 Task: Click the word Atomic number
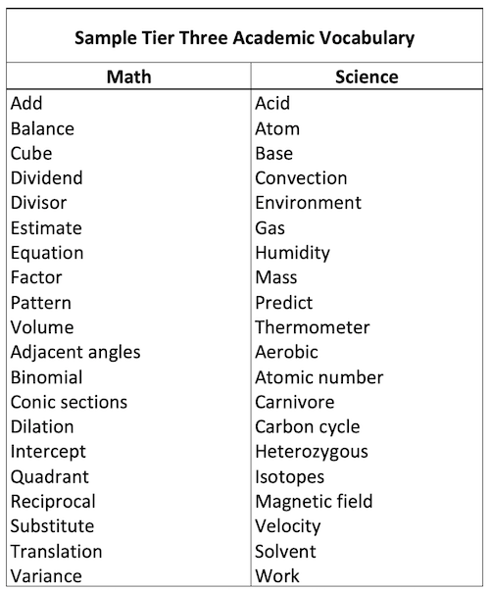click(x=319, y=377)
